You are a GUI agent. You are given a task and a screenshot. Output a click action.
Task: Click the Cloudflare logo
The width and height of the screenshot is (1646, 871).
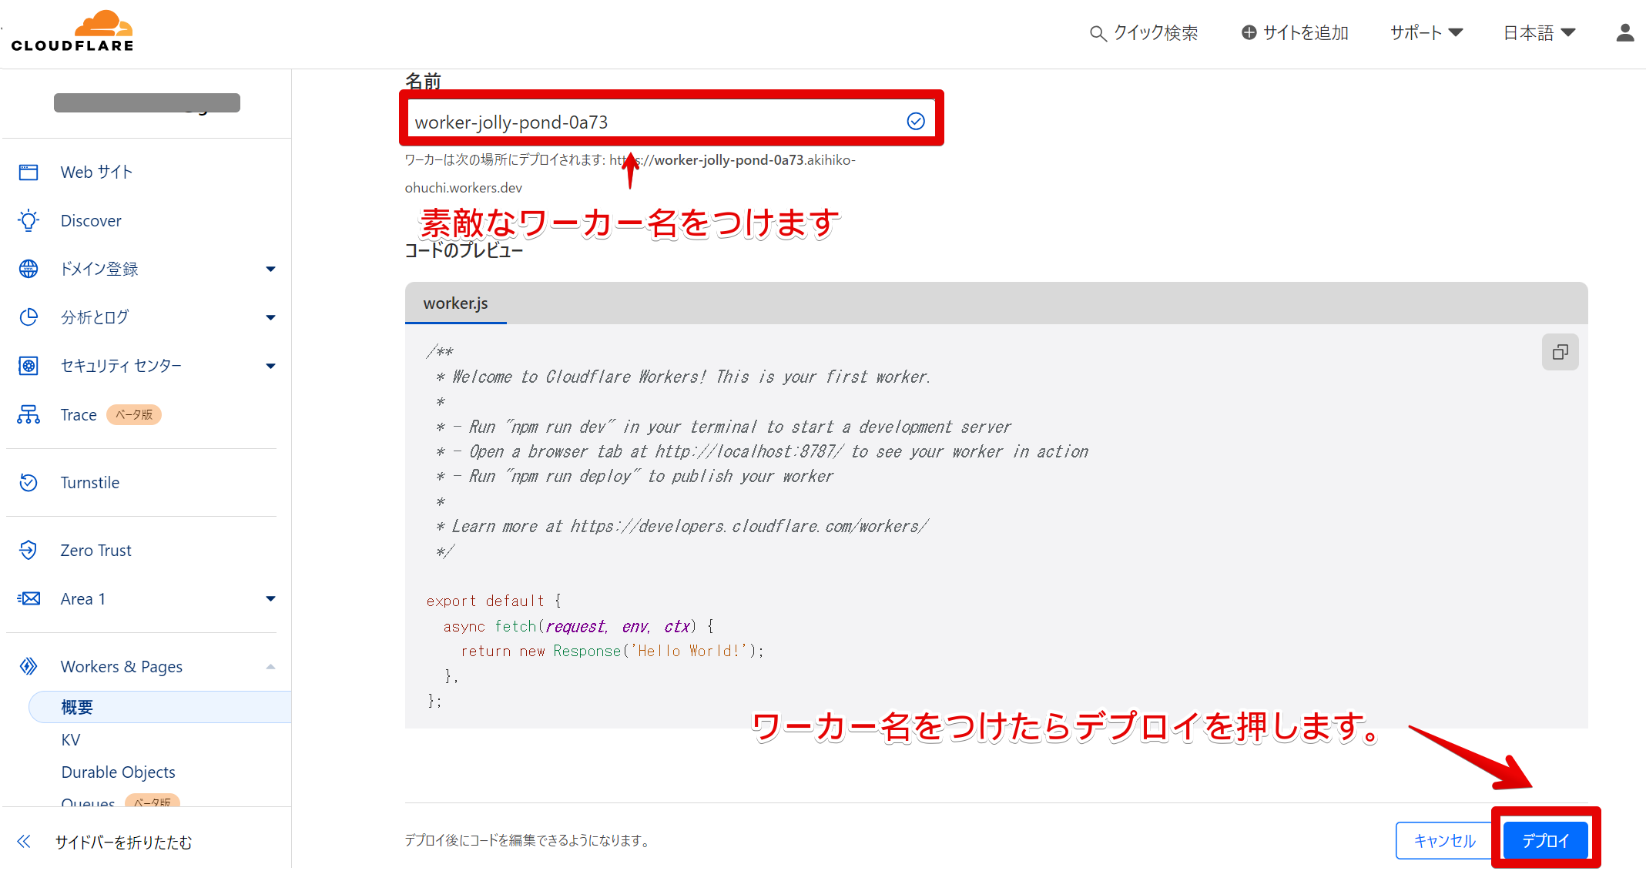pos(73,29)
